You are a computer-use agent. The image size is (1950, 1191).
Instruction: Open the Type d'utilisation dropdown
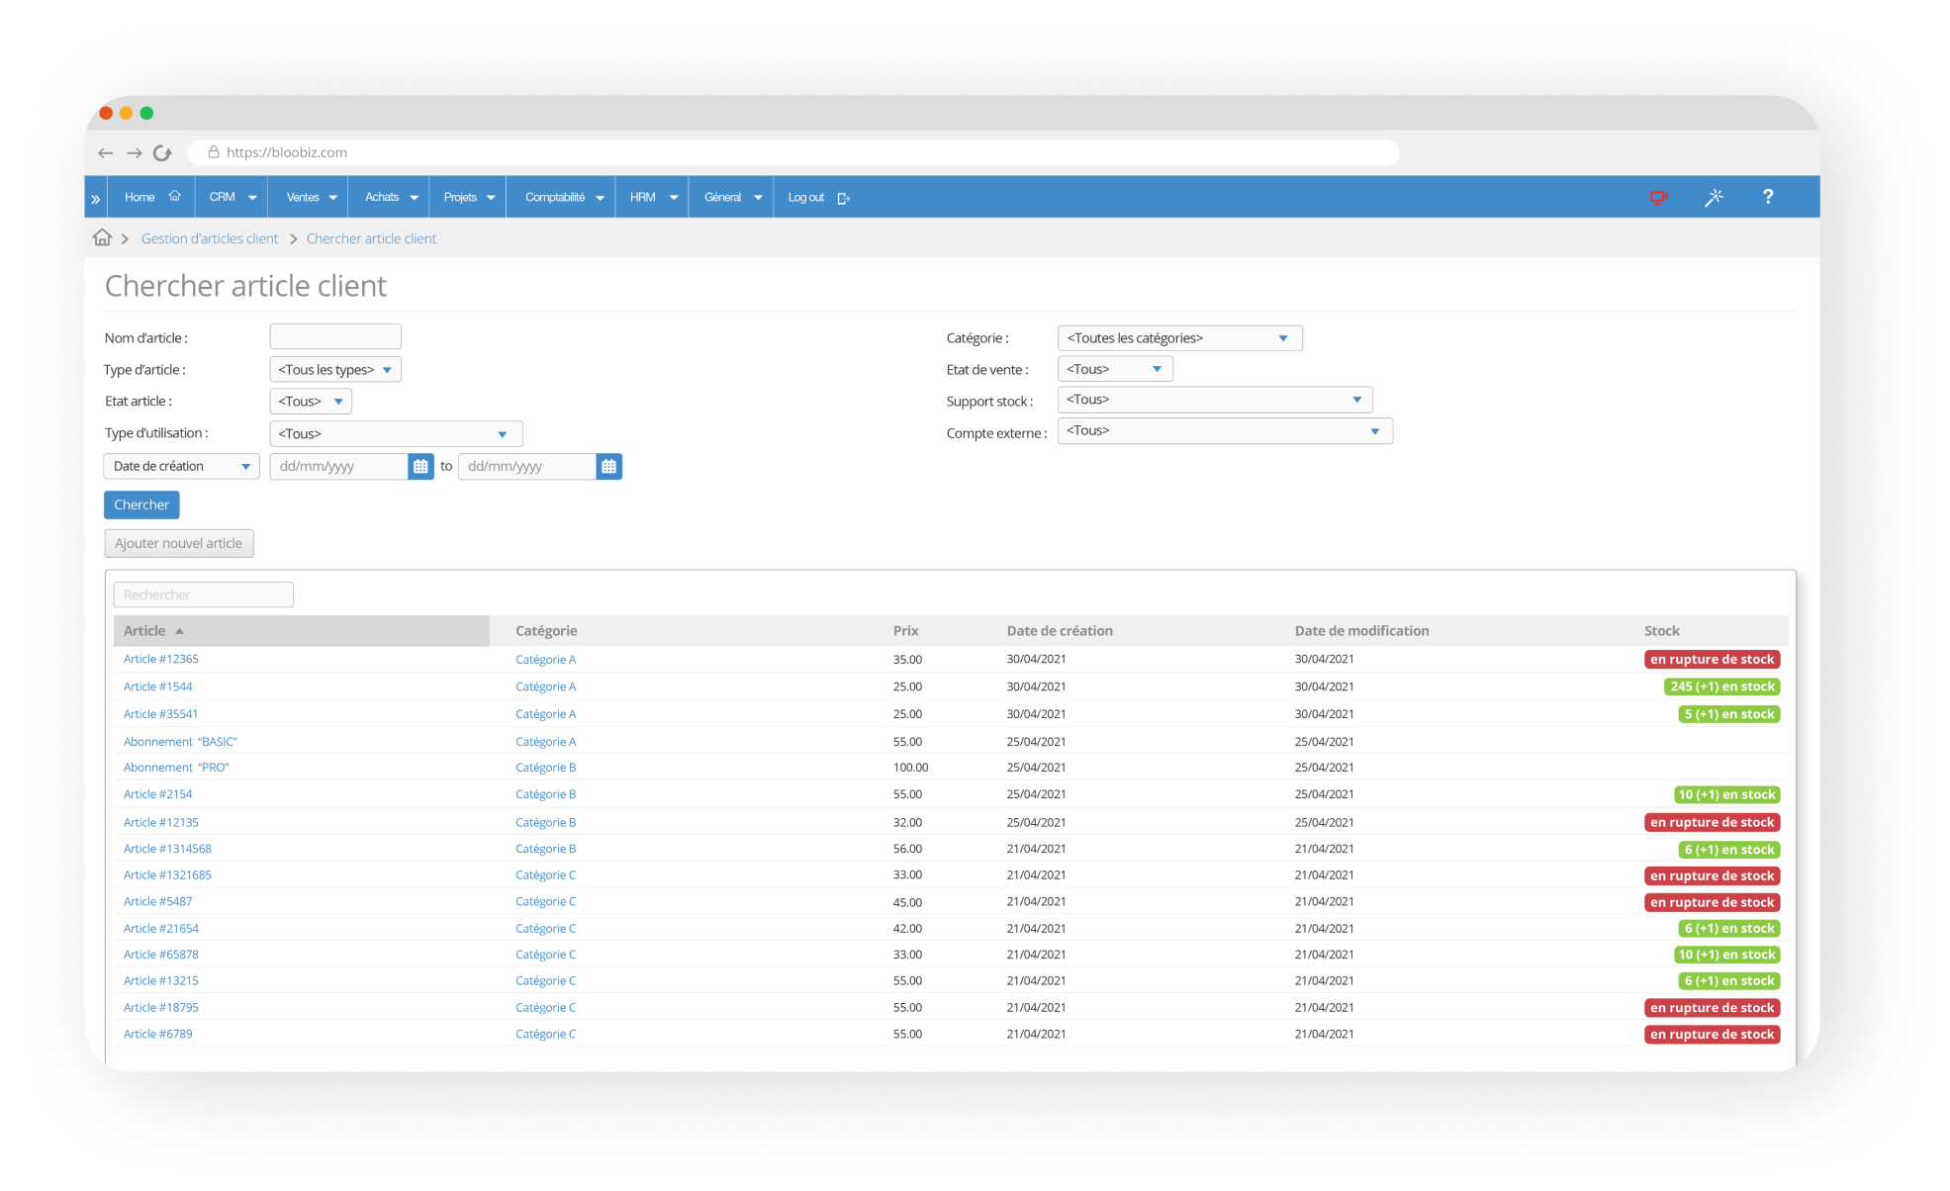pyautogui.click(x=396, y=434)
